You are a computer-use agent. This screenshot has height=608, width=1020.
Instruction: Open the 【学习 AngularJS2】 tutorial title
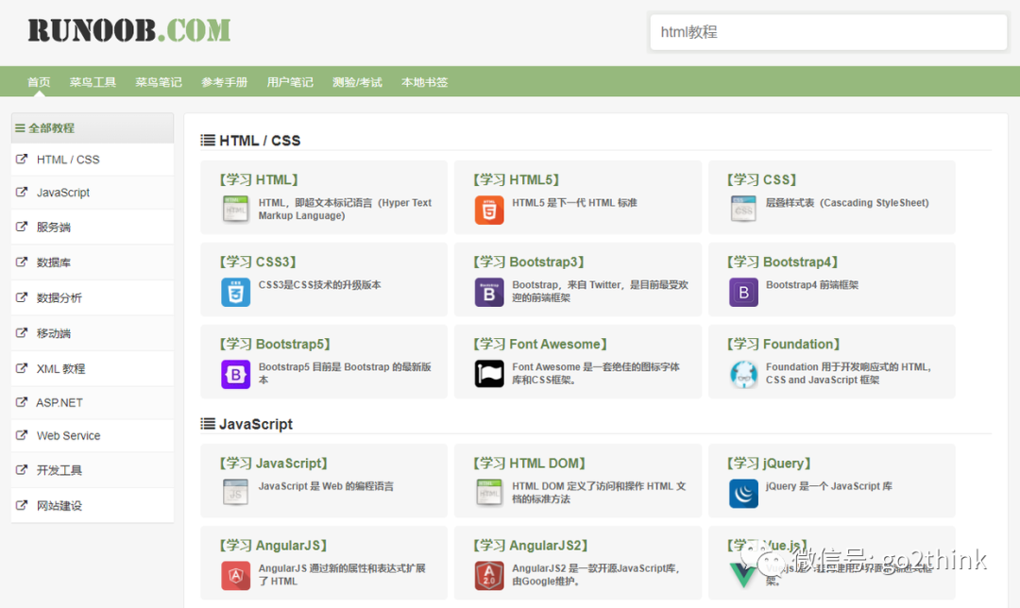tap(531, 545)
